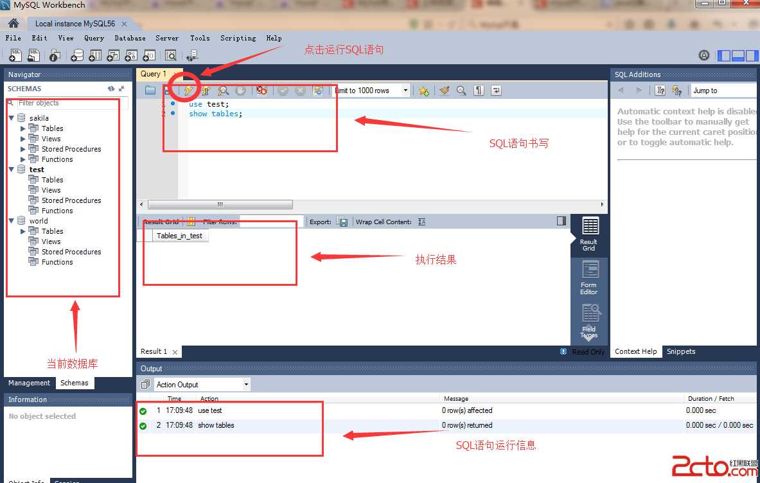Open the object inspector info icon

click(x=55, y=56)
